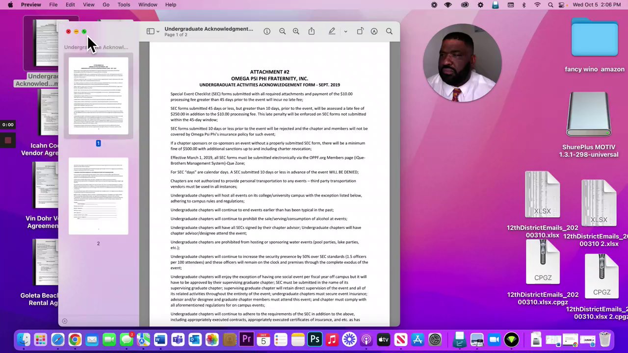Viewport: 628px width, 353px height.
Task: Open search in the Preview toolbar
Action: tap(389, 31)
